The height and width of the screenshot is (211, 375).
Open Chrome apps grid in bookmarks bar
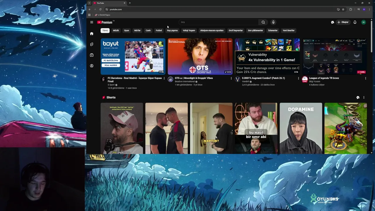tap(90, 15)
